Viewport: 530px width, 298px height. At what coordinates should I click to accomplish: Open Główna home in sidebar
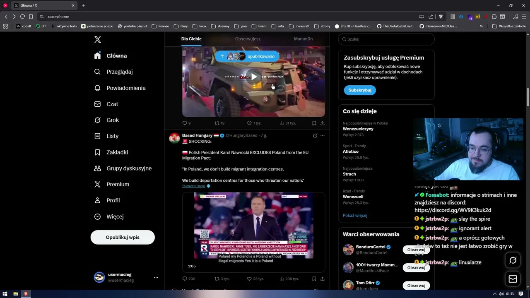(x=111, y=55)
